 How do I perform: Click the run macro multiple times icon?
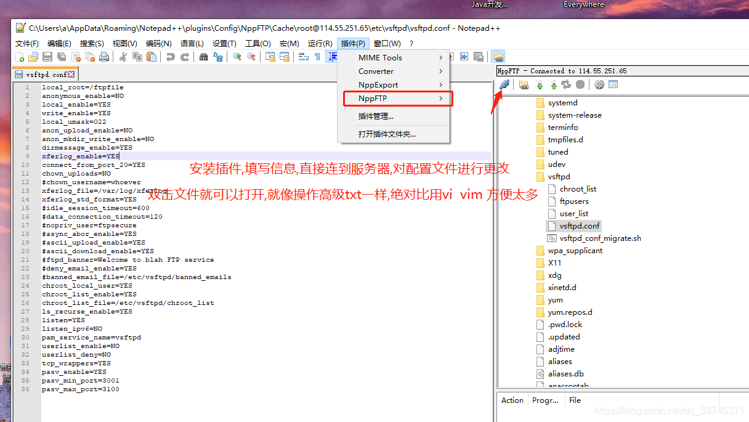pyautogui.click(x=464, y=57)
